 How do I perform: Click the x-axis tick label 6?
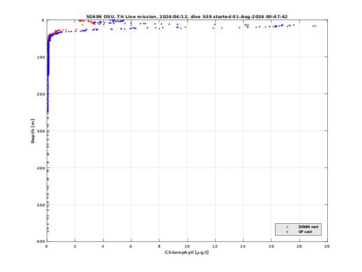coord(131,246)
